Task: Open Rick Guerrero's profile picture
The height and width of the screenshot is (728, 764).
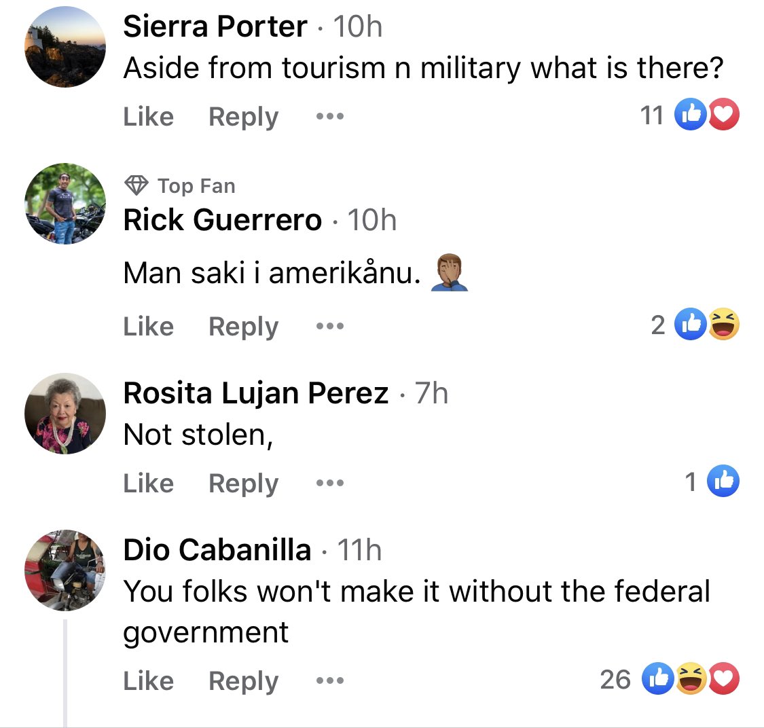Action: [x=65, y=204]
